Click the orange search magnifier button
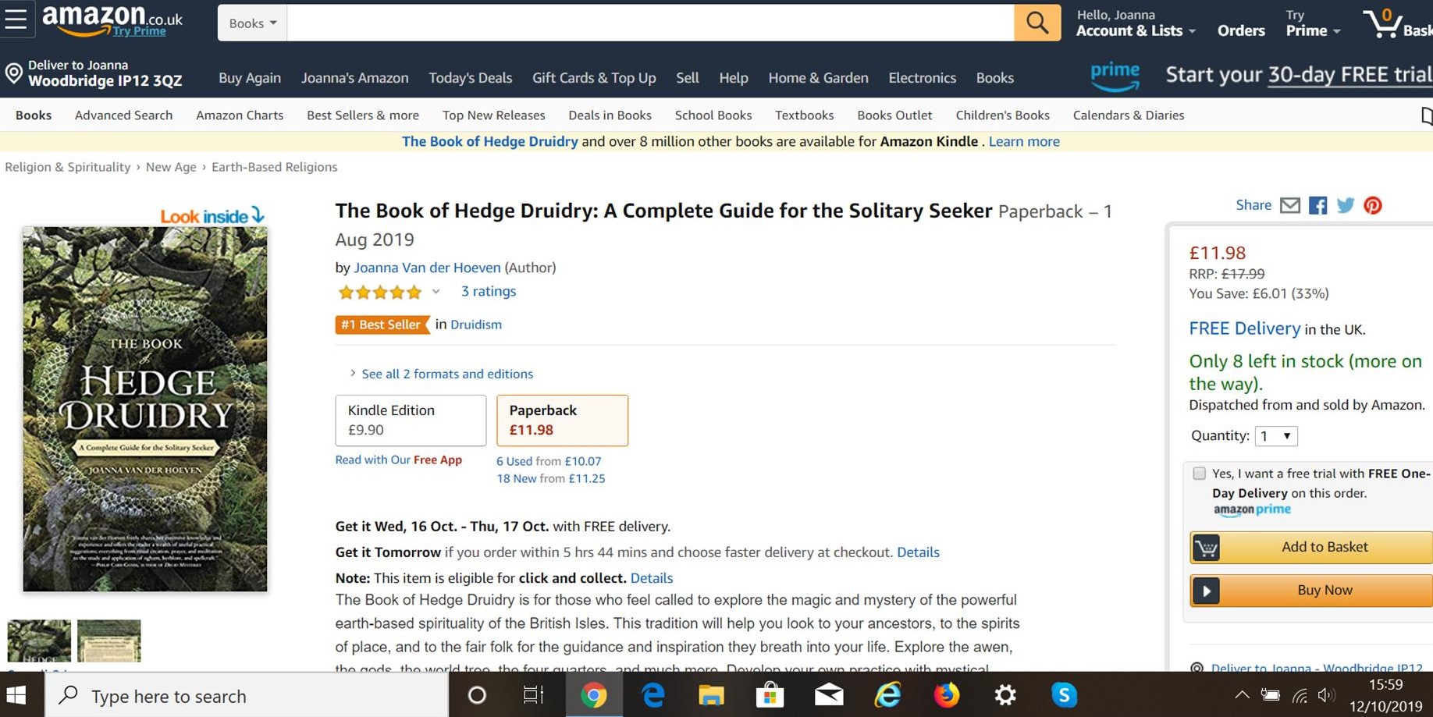Viewport: 1433px width, 717px height. (1037, 23)
